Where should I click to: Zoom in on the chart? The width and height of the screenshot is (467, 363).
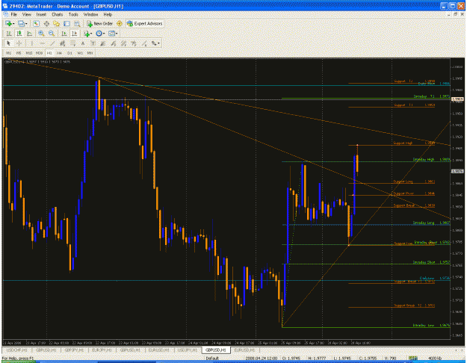pyautogui.click(x=41, y=34)
